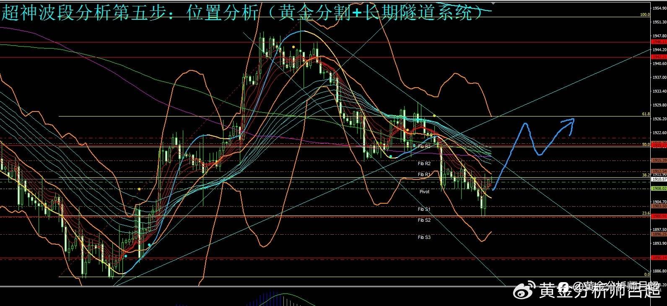The height and width of the screenshot is (306, 667).
Task: Click the 1896.25 price tag
Action: pyautogui.click(x=659, y=235)
